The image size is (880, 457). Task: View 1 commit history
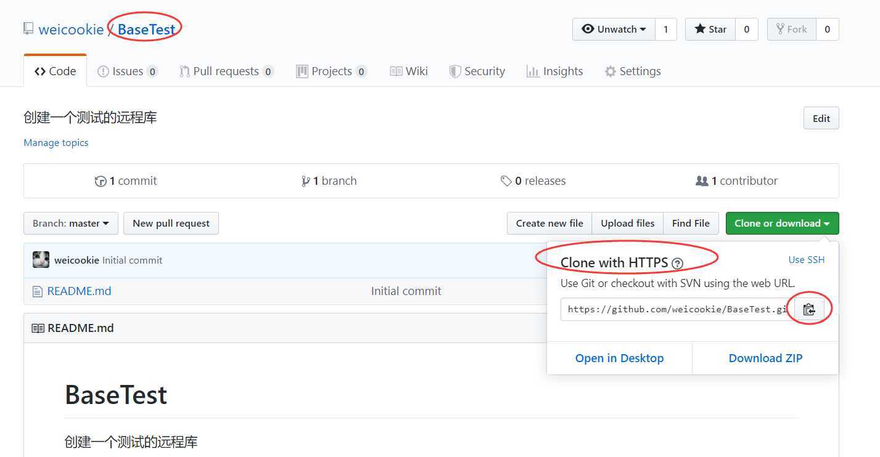(126, 181)
